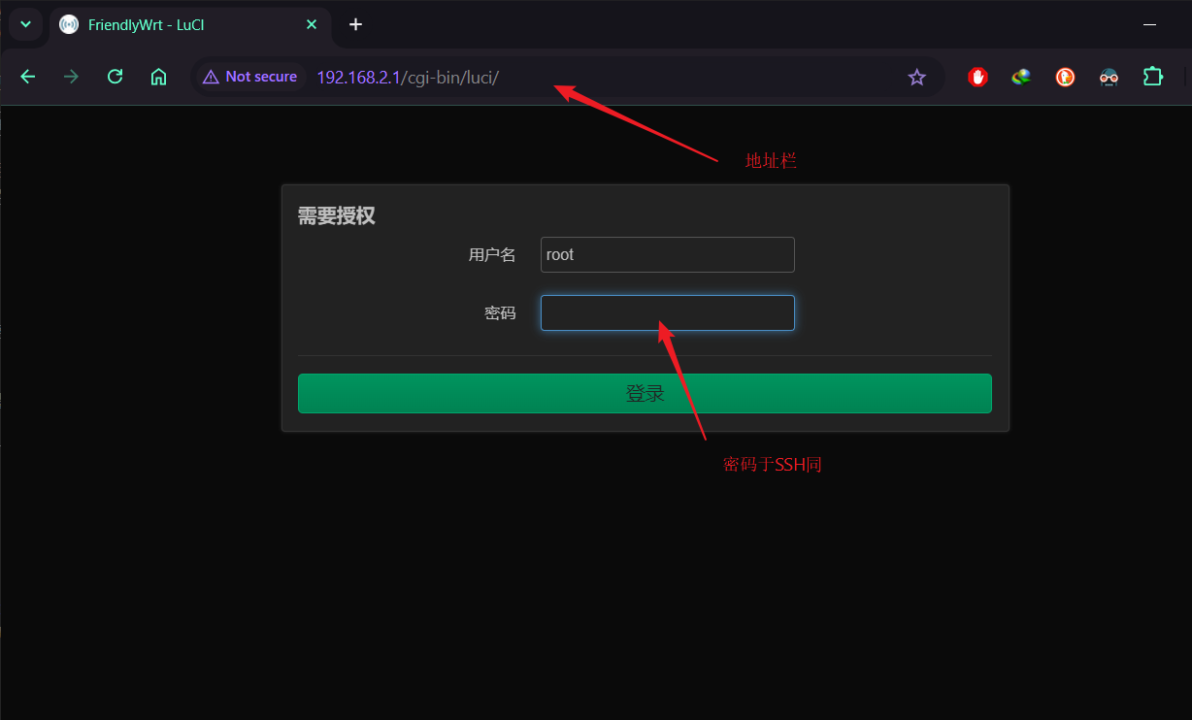Bookmark this page with the star icon

point(916,77)
